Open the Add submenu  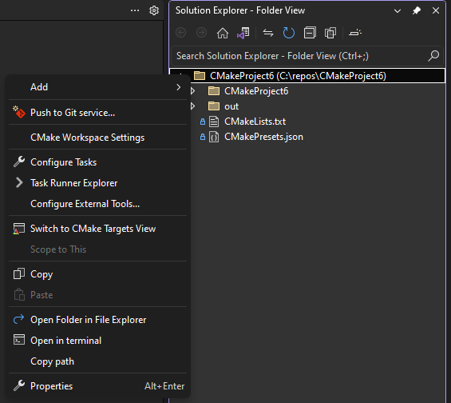pos(98,87)
